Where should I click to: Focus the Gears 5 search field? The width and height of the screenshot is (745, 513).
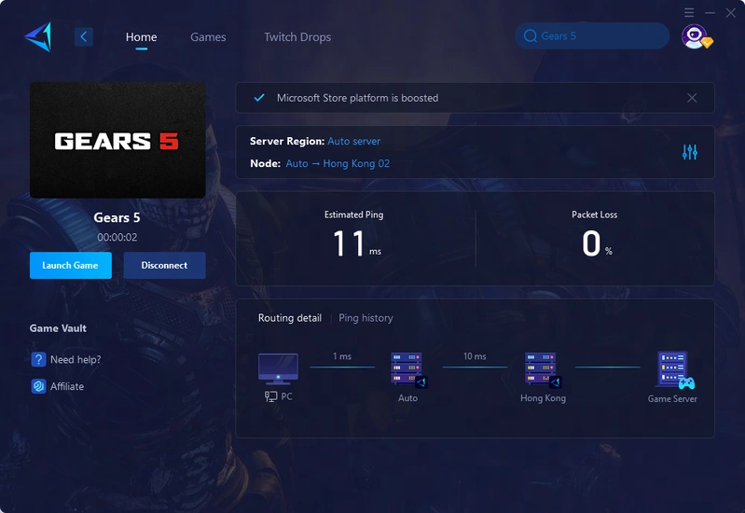pos(592,35)
